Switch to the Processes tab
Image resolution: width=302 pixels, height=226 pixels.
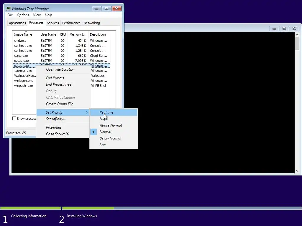[x=36, y=22]
